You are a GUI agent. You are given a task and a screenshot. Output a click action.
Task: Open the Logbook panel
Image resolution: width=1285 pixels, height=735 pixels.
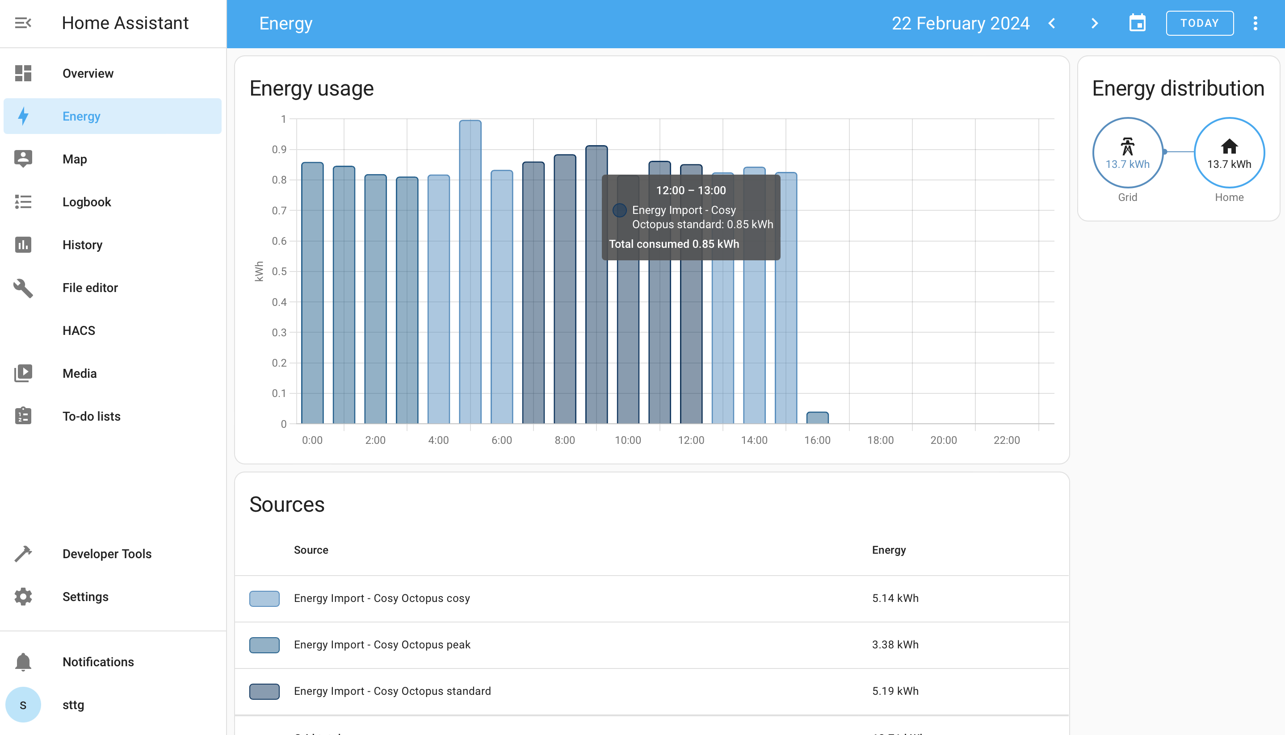click(x=87, y=201)
